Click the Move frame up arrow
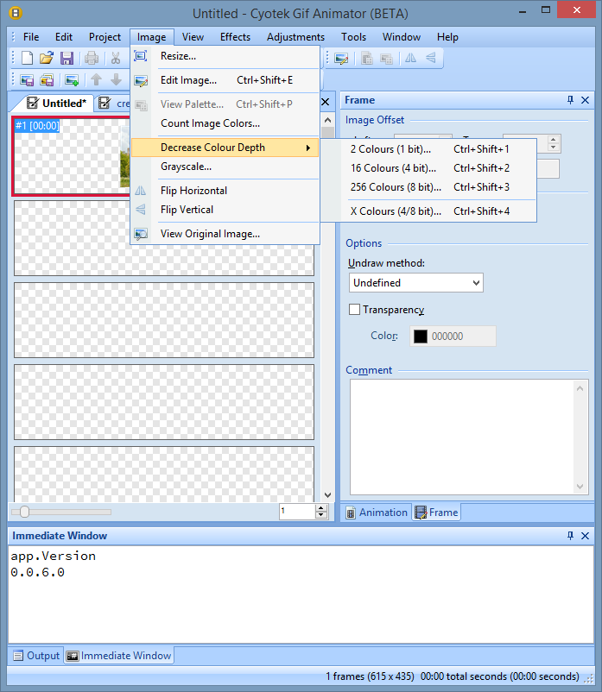 (x=96, y=80)
